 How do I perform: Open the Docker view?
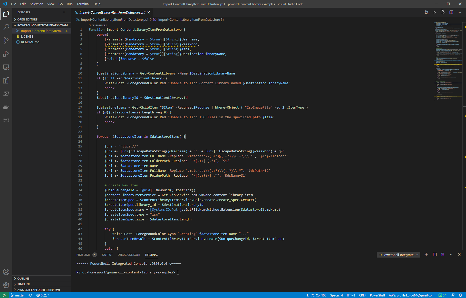(6, 107)
